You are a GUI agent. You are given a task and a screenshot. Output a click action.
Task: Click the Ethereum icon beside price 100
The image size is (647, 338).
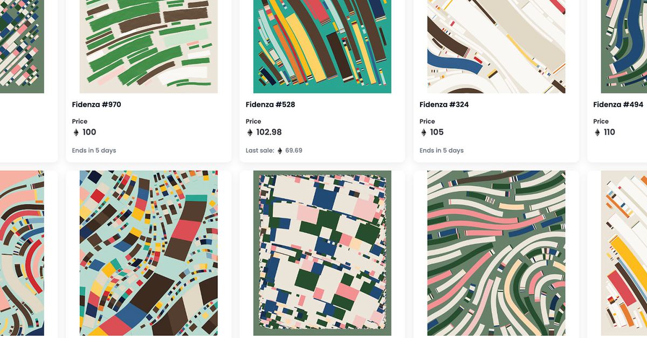point(76,132)
